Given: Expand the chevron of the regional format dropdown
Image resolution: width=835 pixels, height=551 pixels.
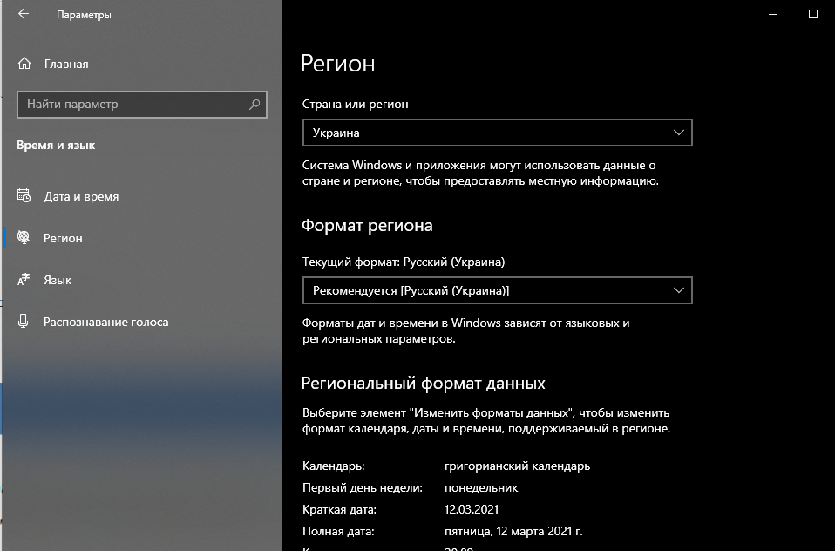Looking at the screenshot, I should coord(679,289).
